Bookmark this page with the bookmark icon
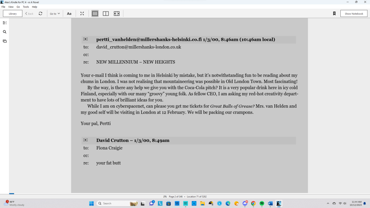The width and height of the screenshot is (370, 208). pyautogui.click(x=334, y=14)
